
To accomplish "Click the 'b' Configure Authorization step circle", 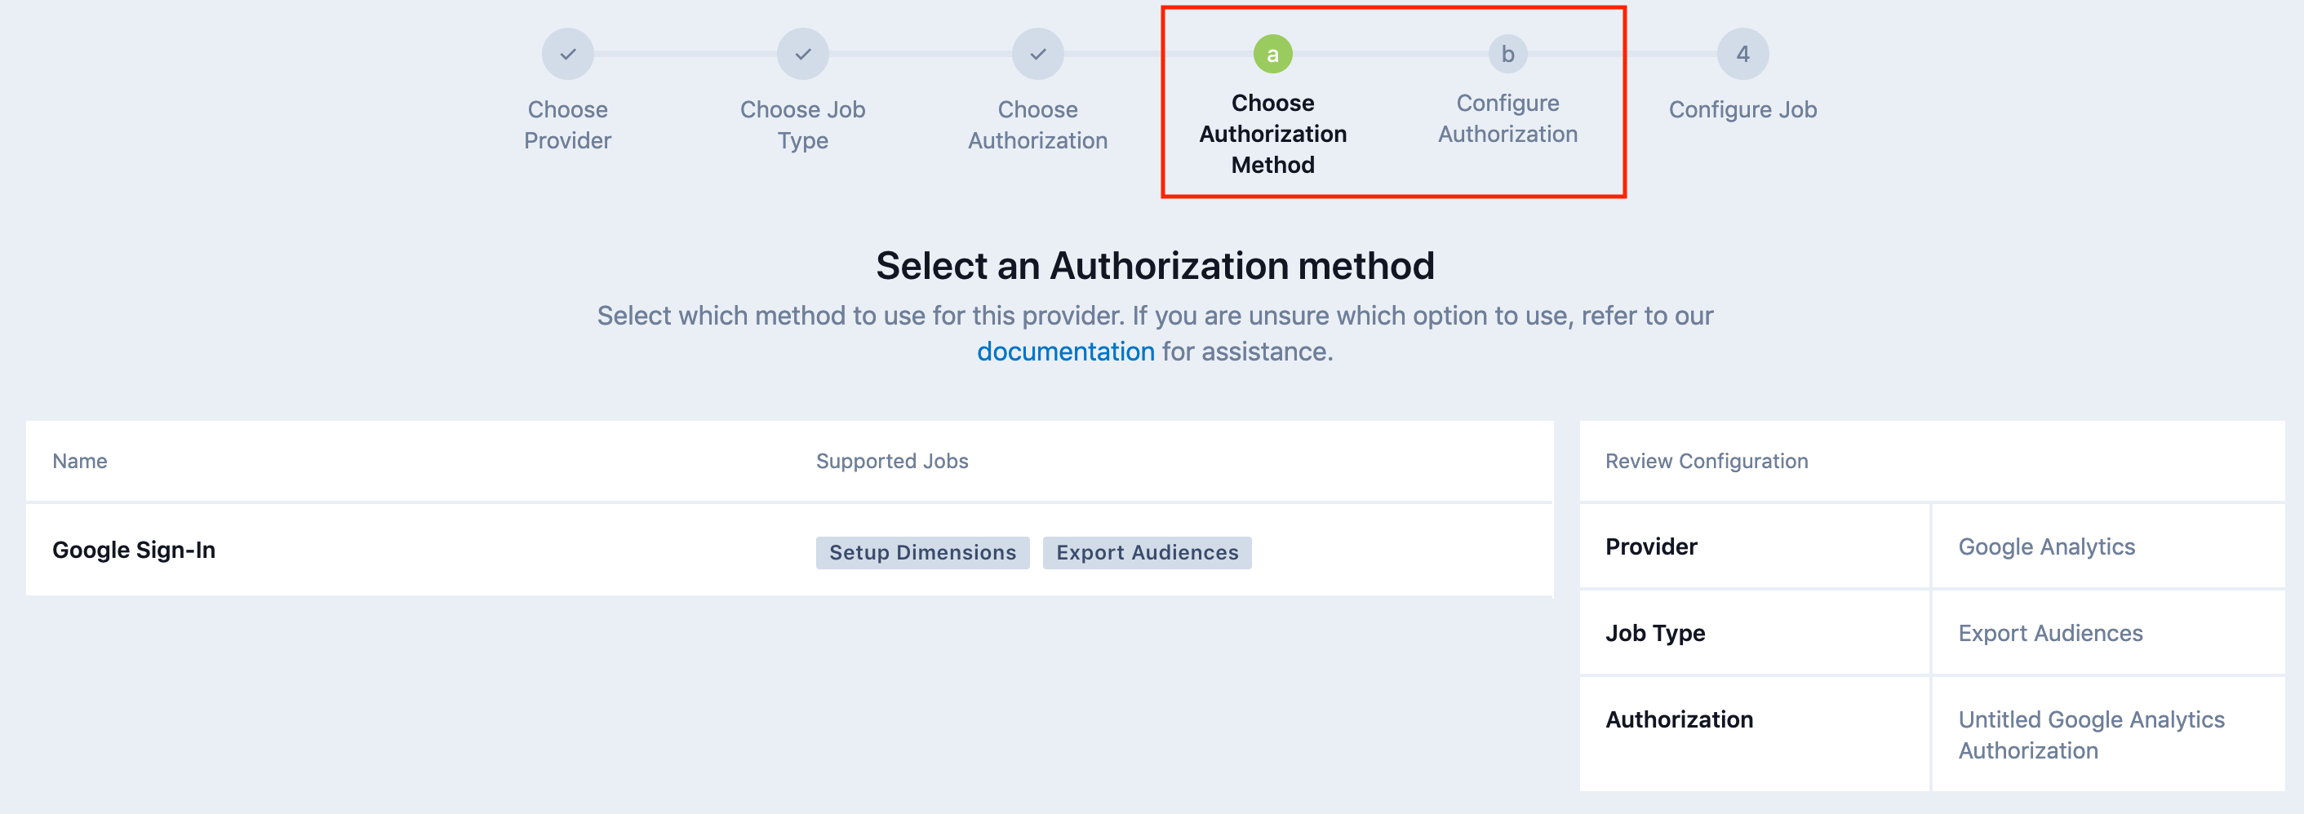I will [x=1507, y=53].
